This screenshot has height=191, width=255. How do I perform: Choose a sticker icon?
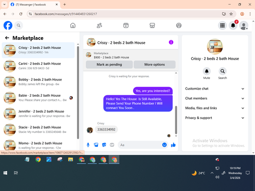104,145
